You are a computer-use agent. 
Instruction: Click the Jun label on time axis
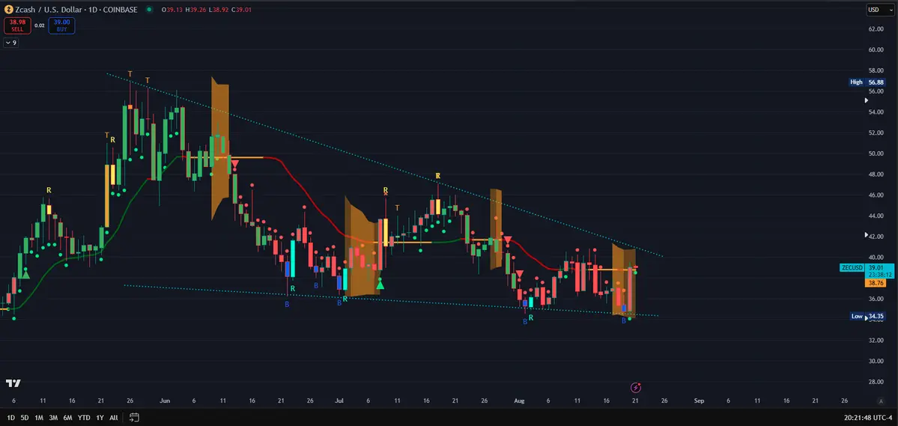164,401
